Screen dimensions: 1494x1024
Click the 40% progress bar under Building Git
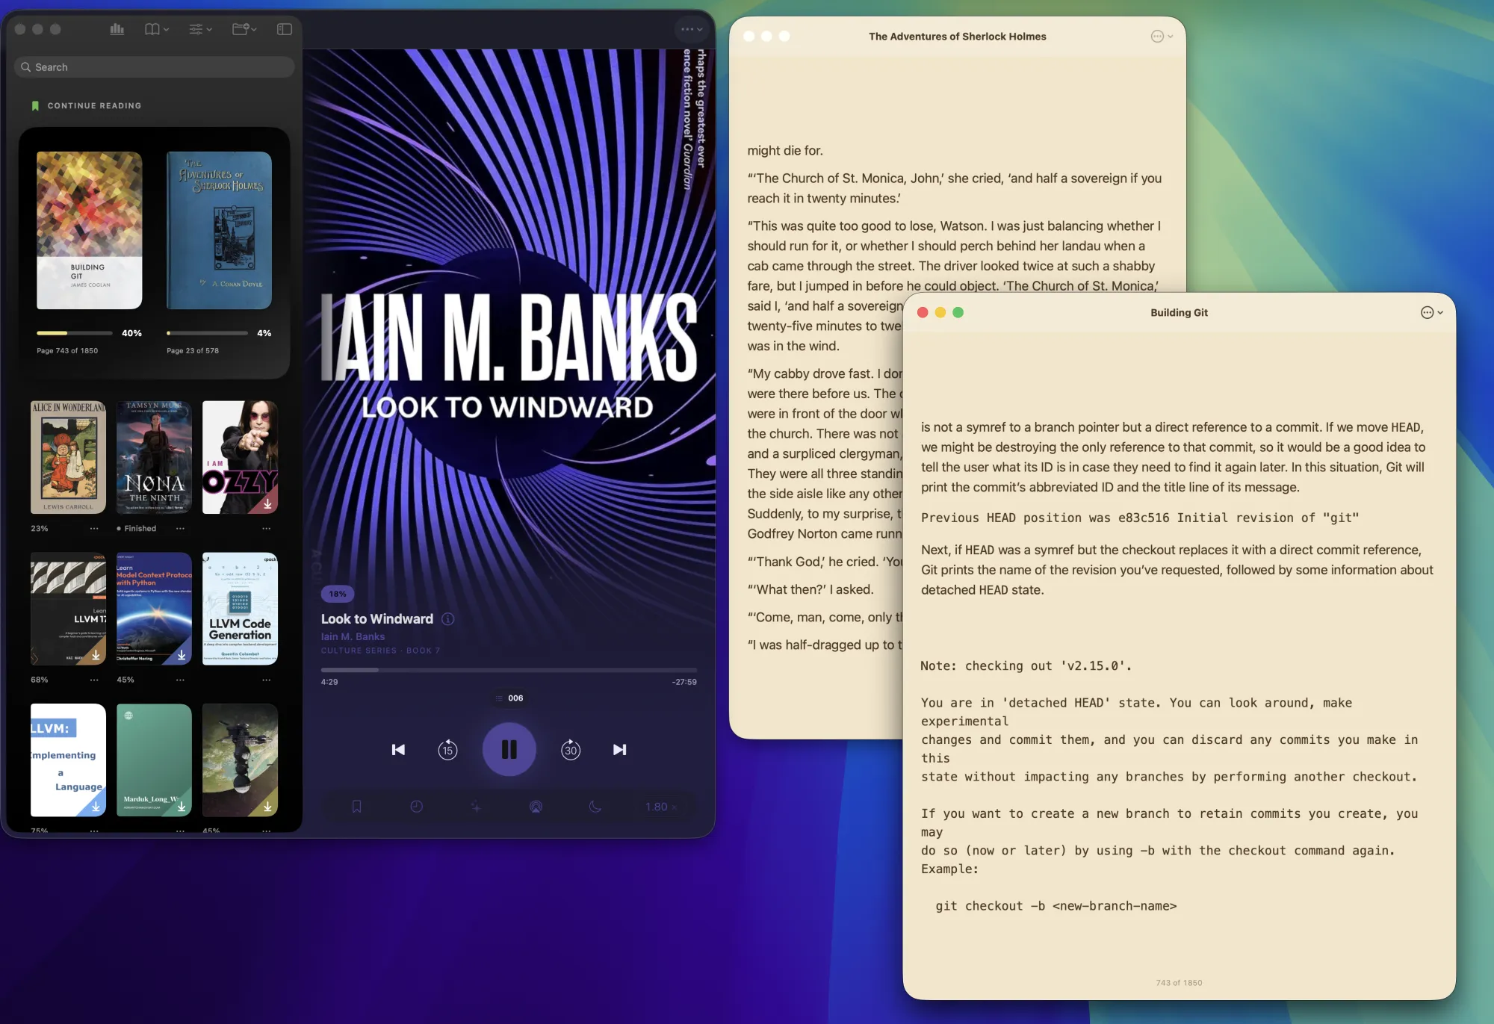tap(75, 333)
